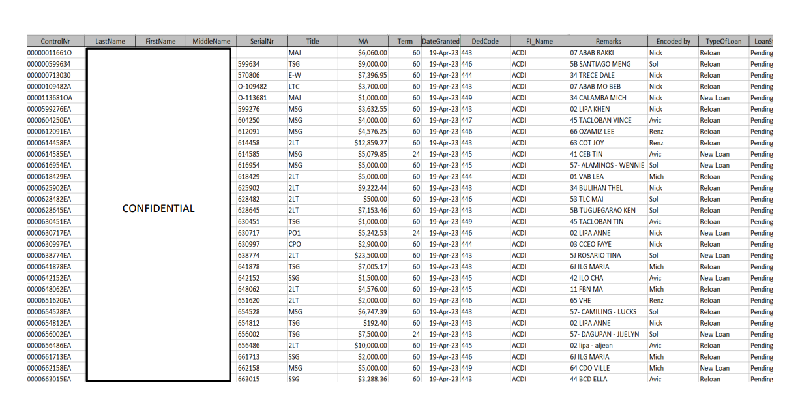Select the $192.40 amount cell
This screenshot has height=398, width=800.
(363, 323)
